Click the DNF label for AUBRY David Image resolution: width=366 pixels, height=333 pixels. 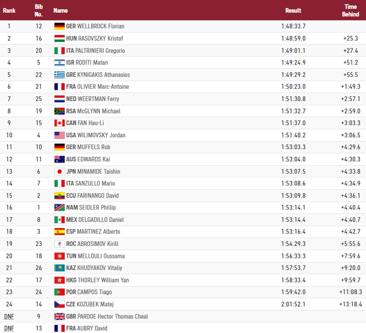[x=9, y=328]
